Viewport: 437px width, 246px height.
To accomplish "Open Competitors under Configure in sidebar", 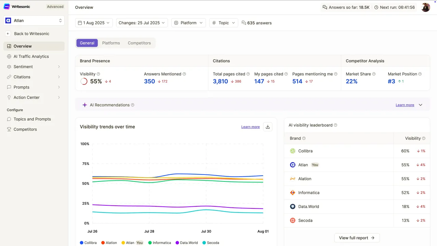I will (x=34, y=129).
